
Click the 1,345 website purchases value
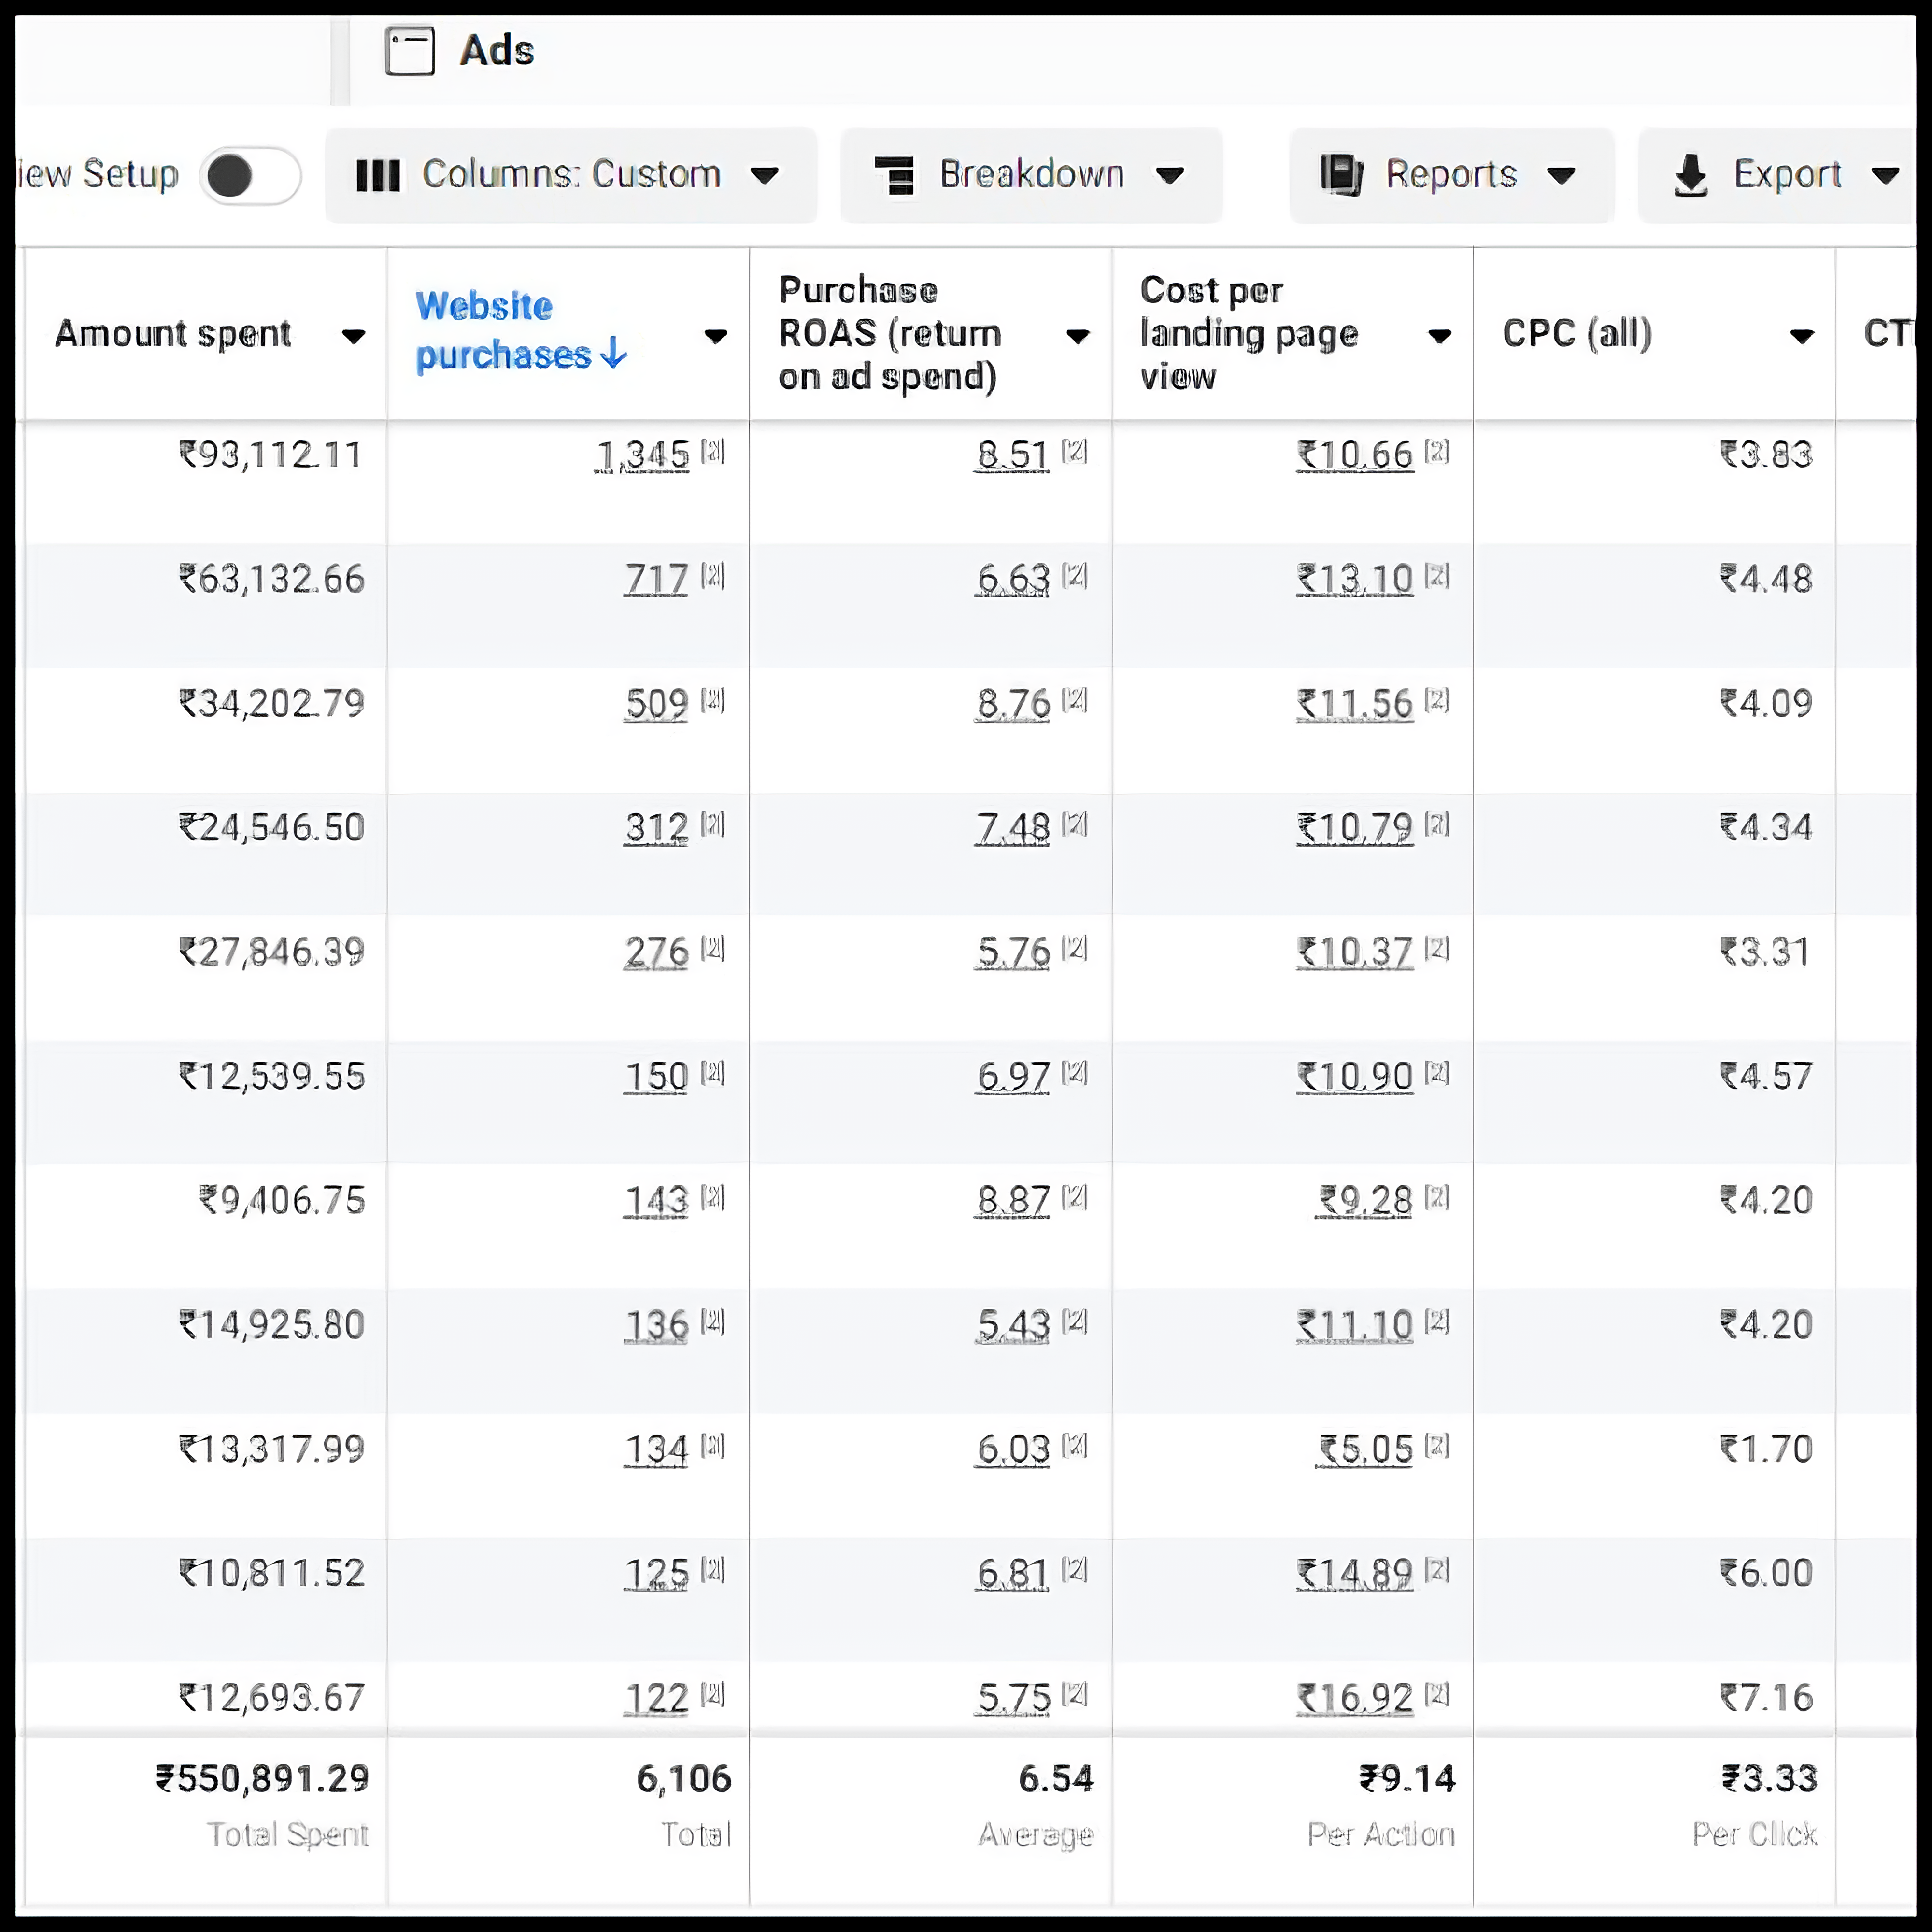coord(642,456)
